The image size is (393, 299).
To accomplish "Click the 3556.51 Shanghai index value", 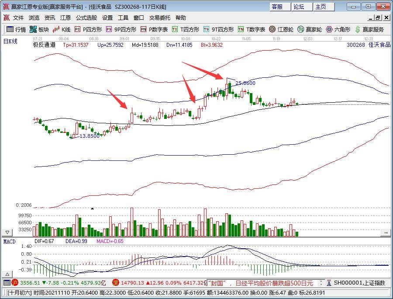I will pyautogui.click(x=30, y=283).
